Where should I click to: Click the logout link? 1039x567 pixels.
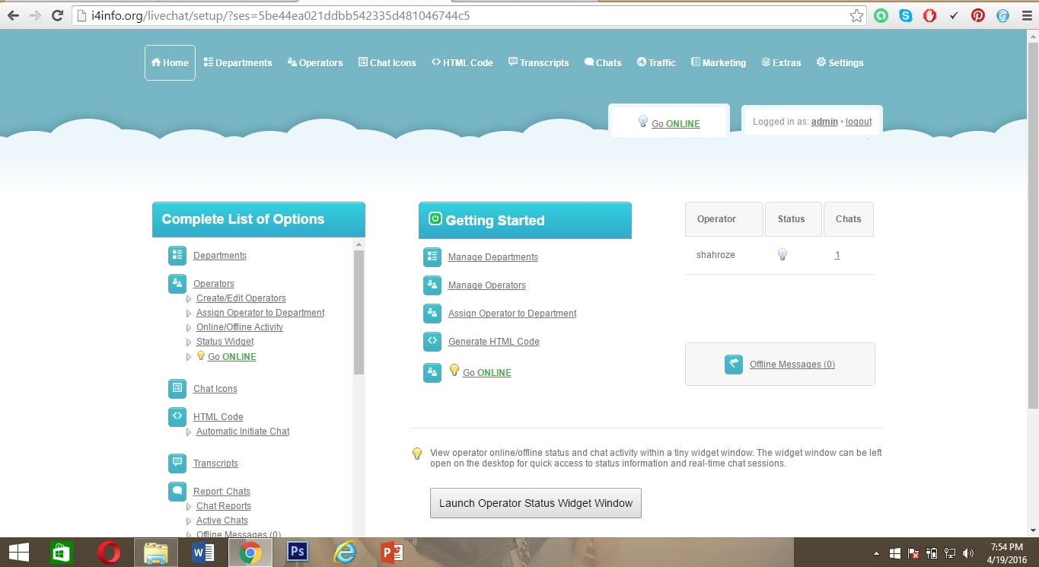click(859, 122)
